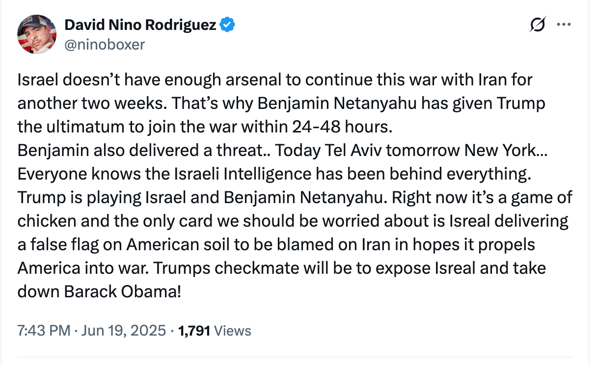Viewport: 595px width, 366px height.
Task: Open the @ninoboxer handle link
Action: (x=105, y=45)
